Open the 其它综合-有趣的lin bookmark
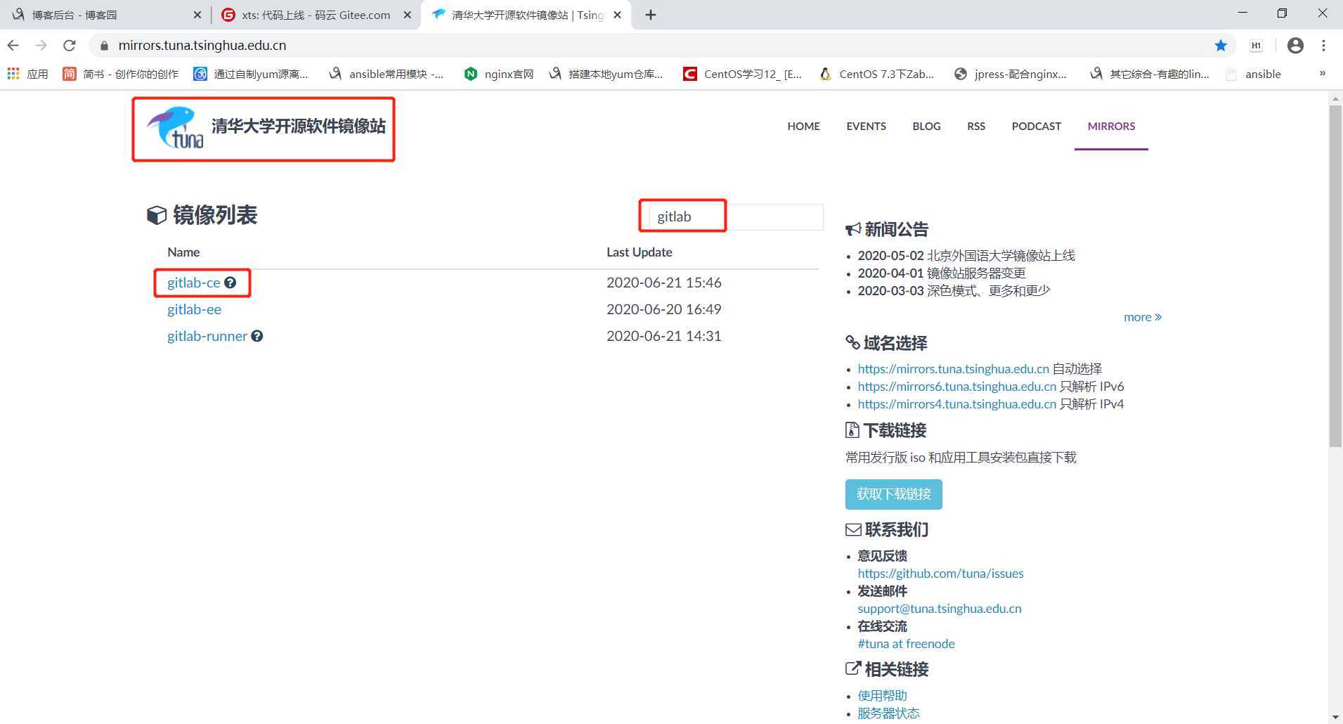This screenshot has height=724, width=1343. [x=1149, y=74]
